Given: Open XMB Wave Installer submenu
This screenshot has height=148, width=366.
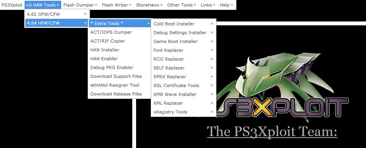Looking at the screenshot, I should point(183,94).
